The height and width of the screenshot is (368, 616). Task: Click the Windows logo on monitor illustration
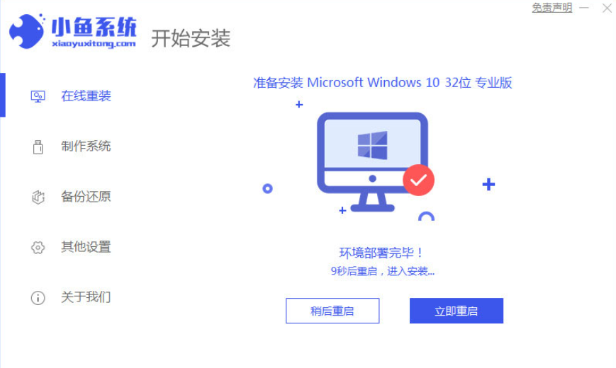[x=372, y=145]
